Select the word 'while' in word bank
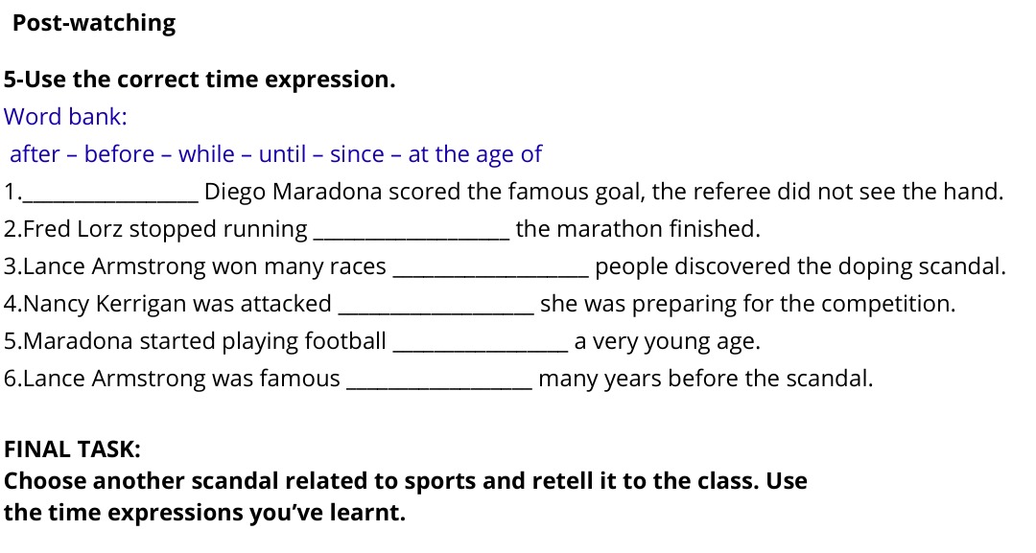 (206, 154)
